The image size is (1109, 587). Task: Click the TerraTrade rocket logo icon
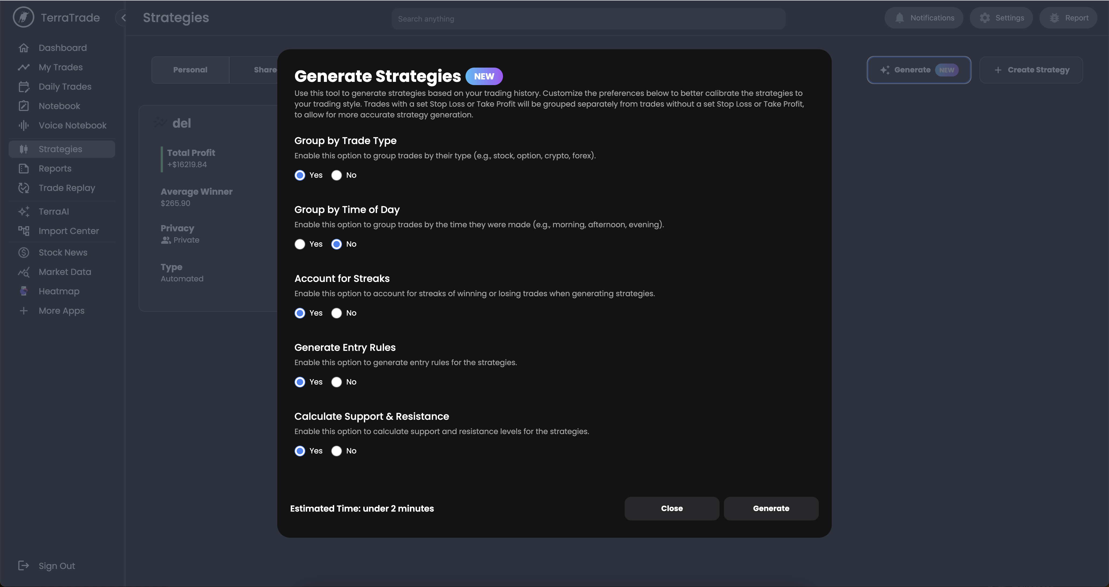pos(23,18)
